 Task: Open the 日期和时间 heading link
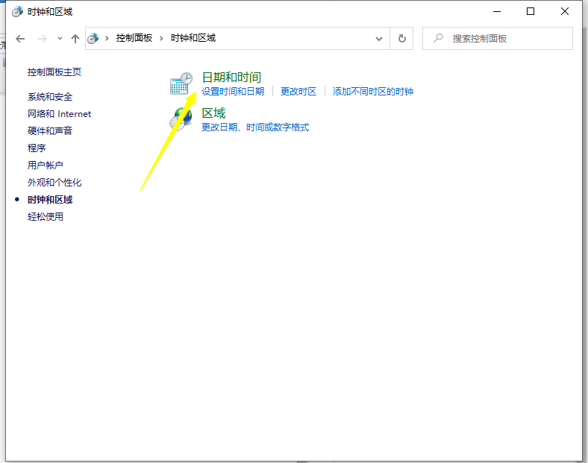(231, 77)
